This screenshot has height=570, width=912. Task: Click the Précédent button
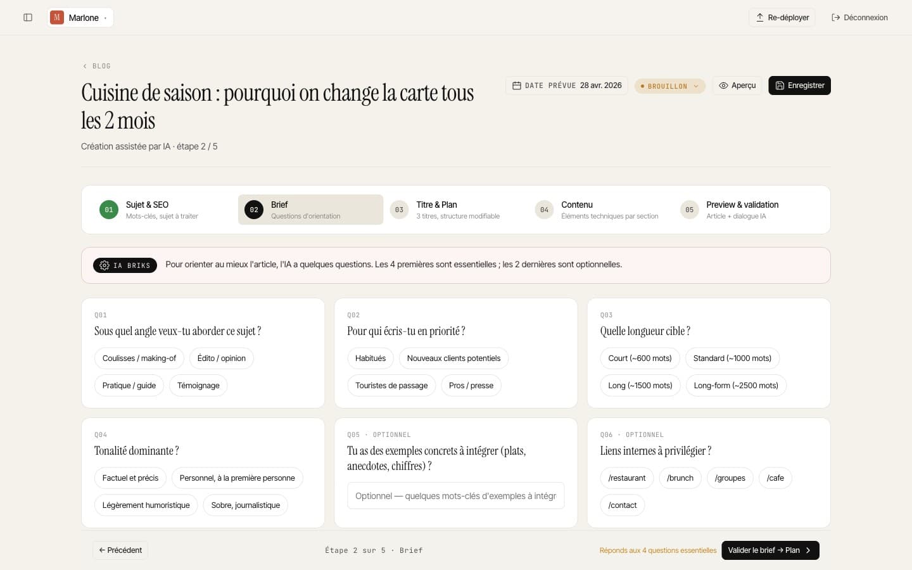click(x=120, y=550)
